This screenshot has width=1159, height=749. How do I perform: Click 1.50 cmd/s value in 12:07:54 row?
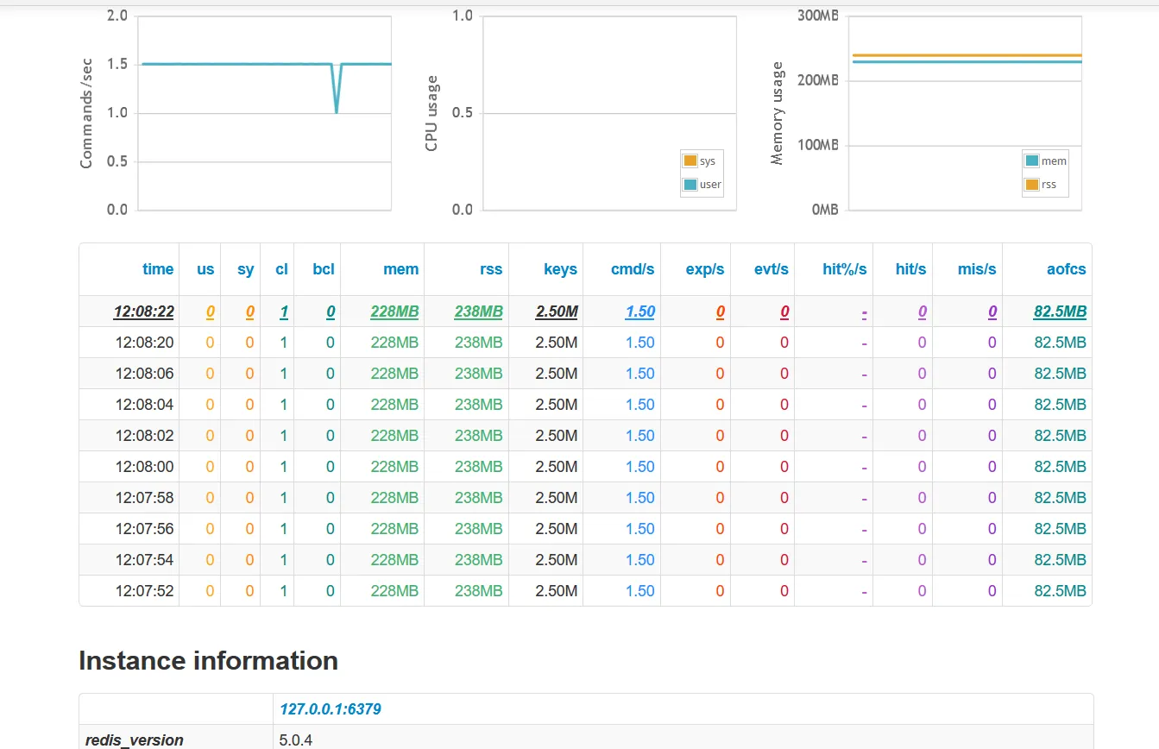click(x=640, y=560)
